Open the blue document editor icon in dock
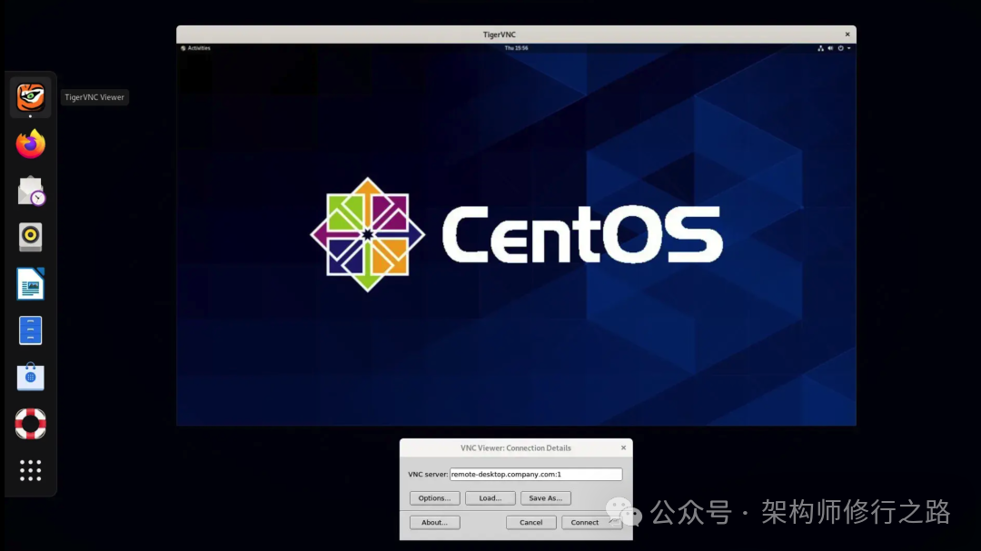Viewport: 981px width, 551px height. tap(30, 330)
